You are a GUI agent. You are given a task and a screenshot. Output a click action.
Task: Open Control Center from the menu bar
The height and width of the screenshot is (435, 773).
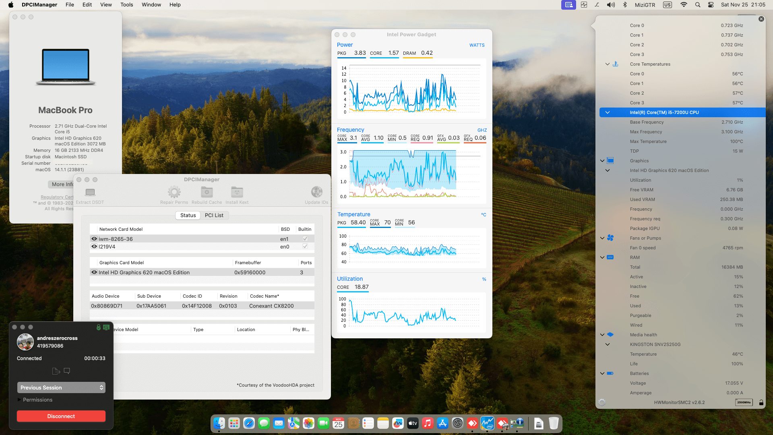point(711,5)
